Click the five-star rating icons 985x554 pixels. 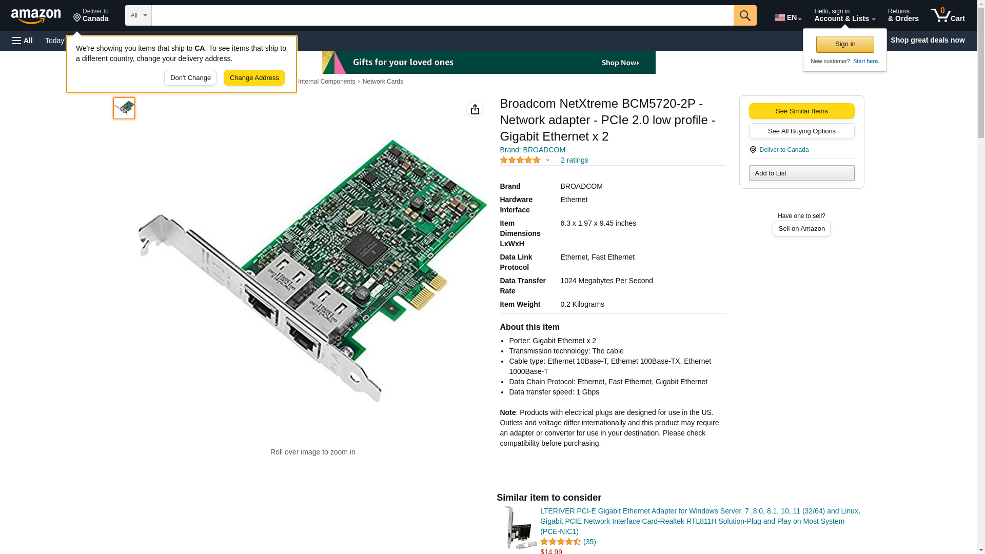click(520, 160)
